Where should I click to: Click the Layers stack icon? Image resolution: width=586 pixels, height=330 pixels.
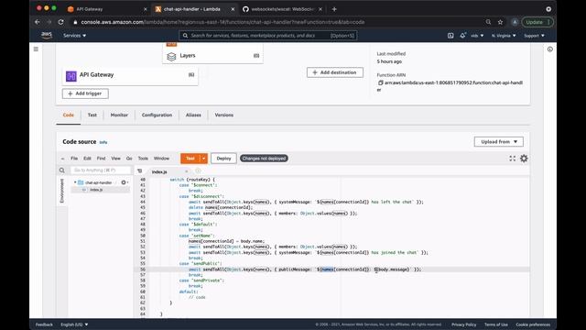[x=171, y=56]
